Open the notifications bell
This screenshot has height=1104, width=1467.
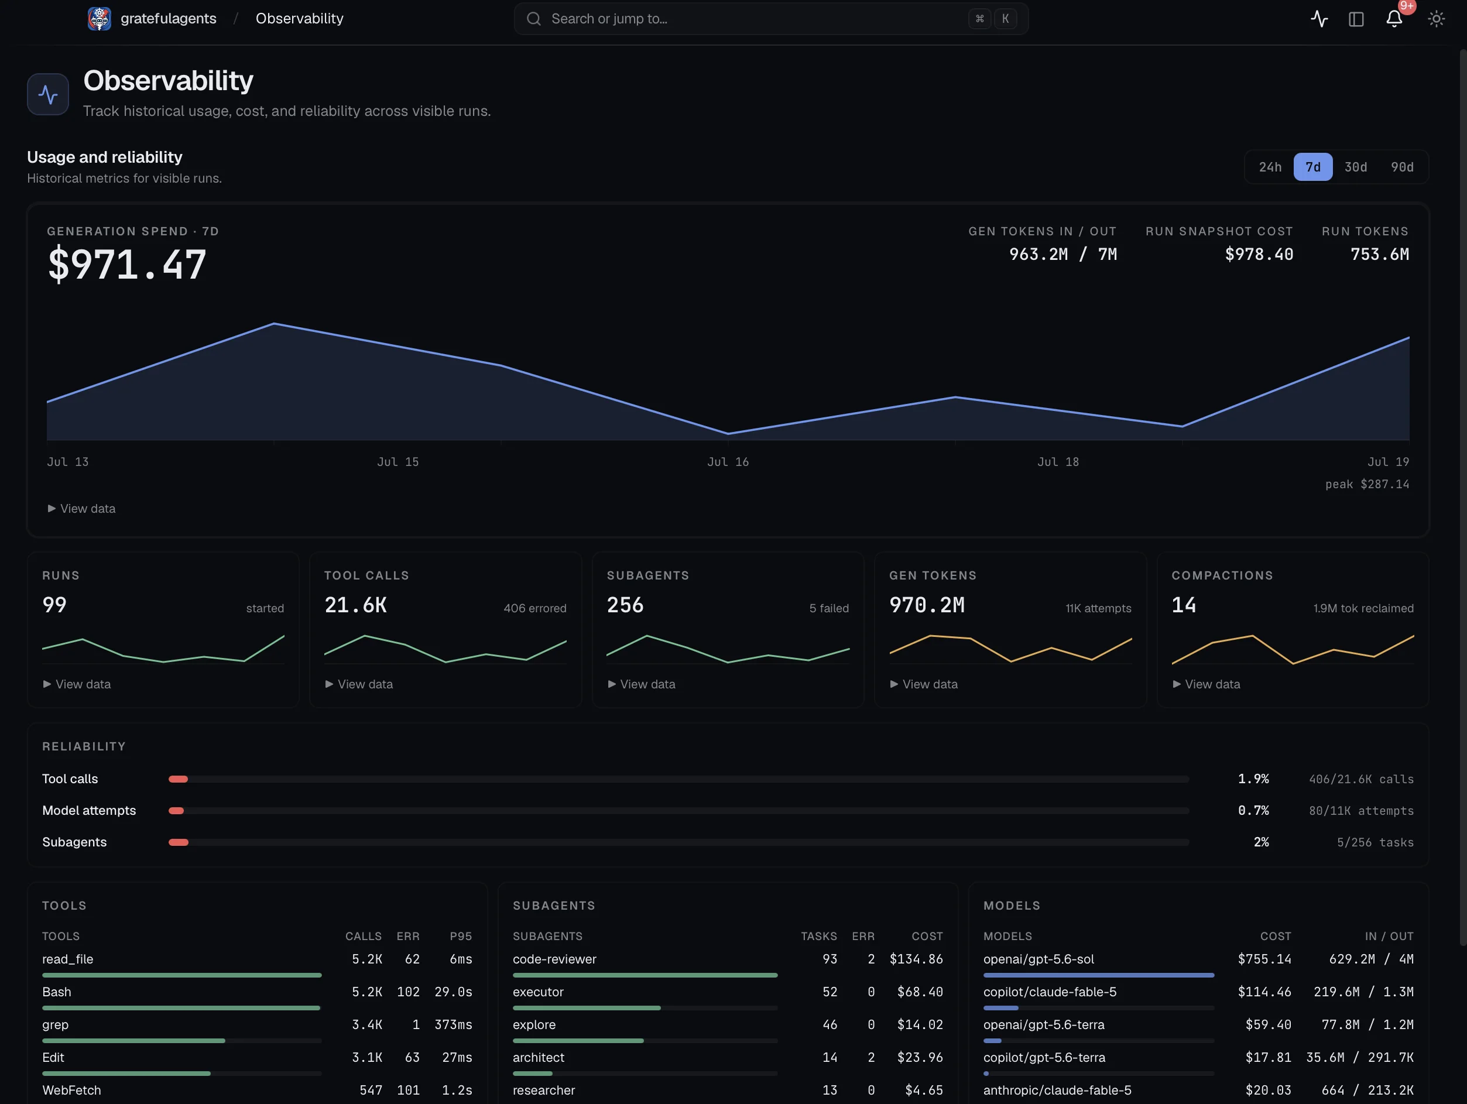(x=1394, y=19)
